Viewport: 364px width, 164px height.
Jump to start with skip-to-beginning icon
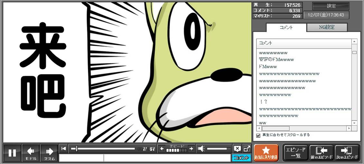coord(64,149)
